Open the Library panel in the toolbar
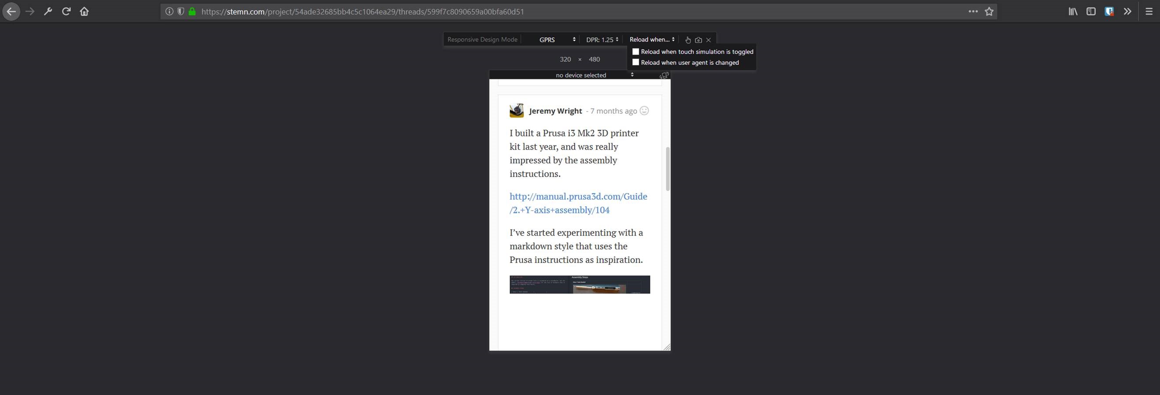 pyautogui.click(x=1073, y=11)
